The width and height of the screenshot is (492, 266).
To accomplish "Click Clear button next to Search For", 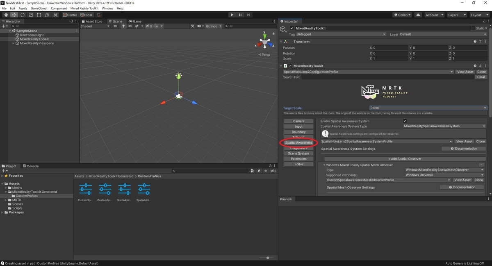I will point(481,77).
